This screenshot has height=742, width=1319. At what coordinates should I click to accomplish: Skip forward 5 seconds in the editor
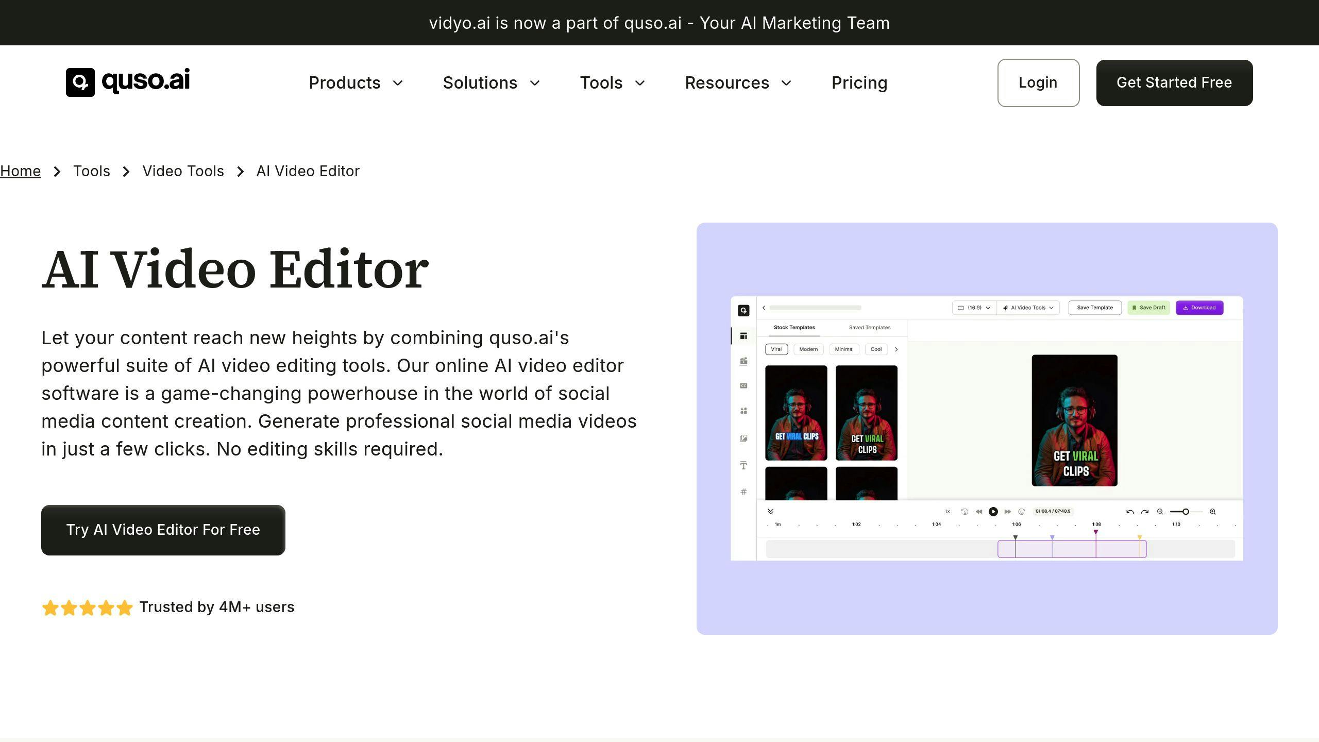(1022, 512)
